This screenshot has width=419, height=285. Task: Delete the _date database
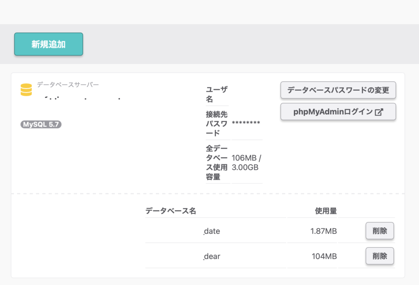379,231
